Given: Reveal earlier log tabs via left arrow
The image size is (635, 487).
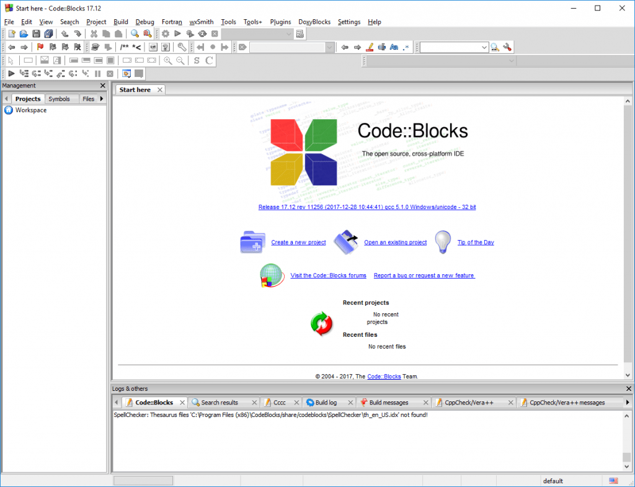Looking at the screenshot, I should coord(116,403).
